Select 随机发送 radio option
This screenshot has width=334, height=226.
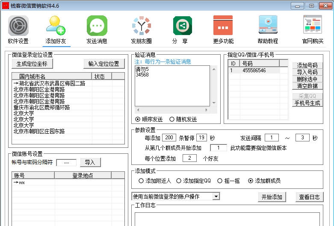183,119
